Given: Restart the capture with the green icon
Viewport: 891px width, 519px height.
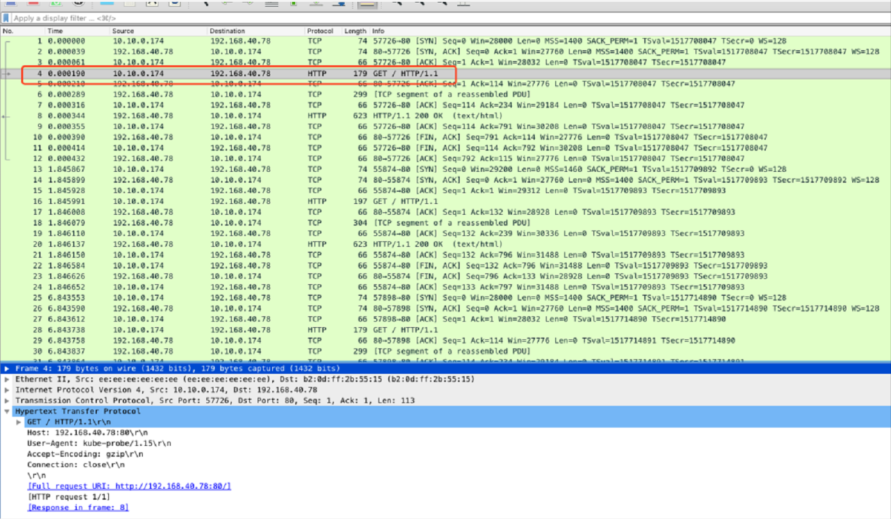Looking at the screenshot, I should coord(56,3).
